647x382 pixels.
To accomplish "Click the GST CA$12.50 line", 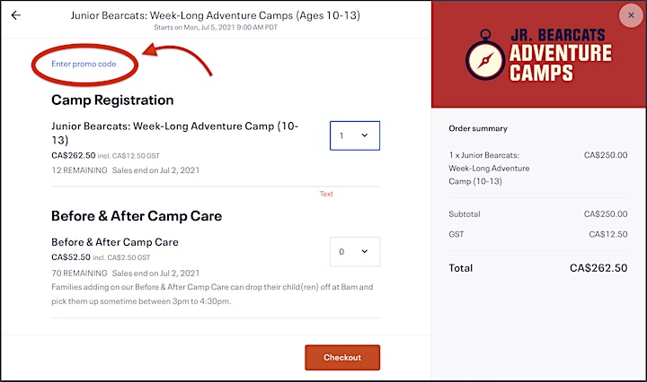I will coord(538,234).
